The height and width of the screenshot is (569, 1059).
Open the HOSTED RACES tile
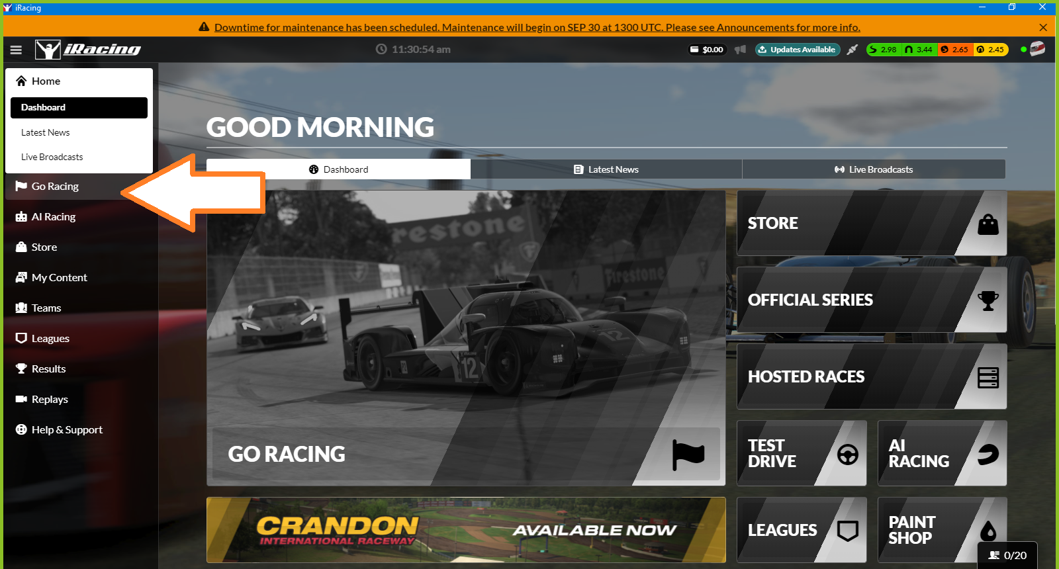pyautogui.click(x=872, y=376)
